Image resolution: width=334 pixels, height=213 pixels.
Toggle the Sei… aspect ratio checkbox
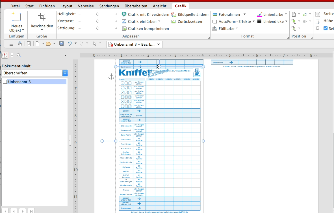[x=326, y=28]
